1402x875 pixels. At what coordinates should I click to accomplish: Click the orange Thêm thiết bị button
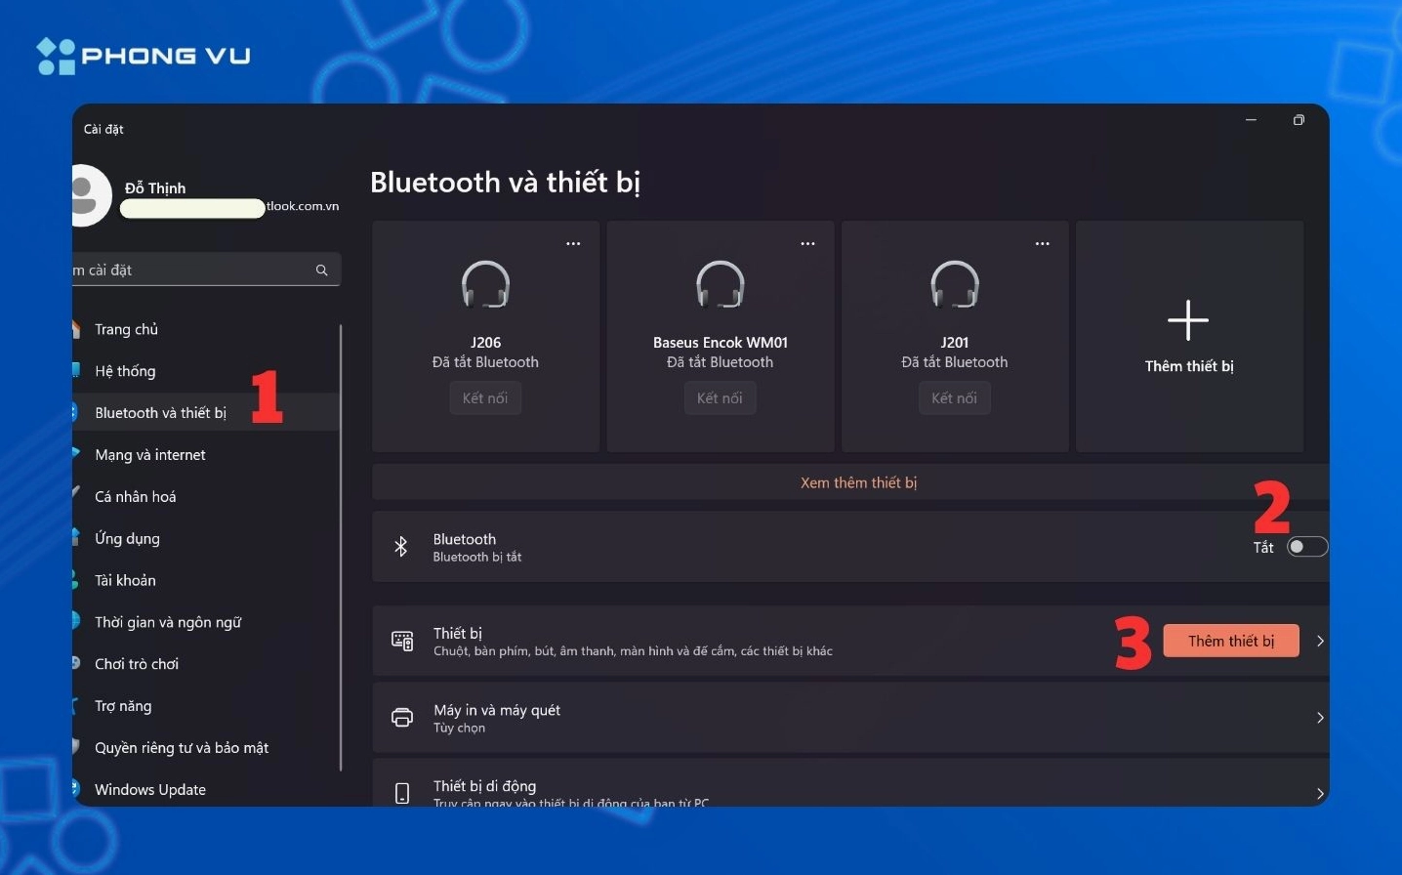pos(1230,640)
